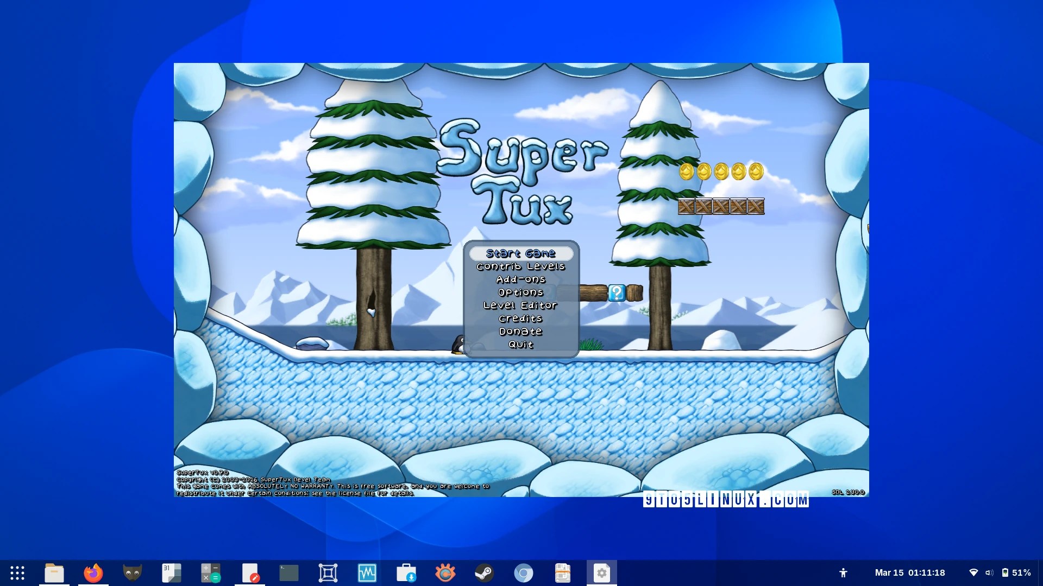Open "Level Editor" from the menu

pyautogui.click(x=521, y=305)
